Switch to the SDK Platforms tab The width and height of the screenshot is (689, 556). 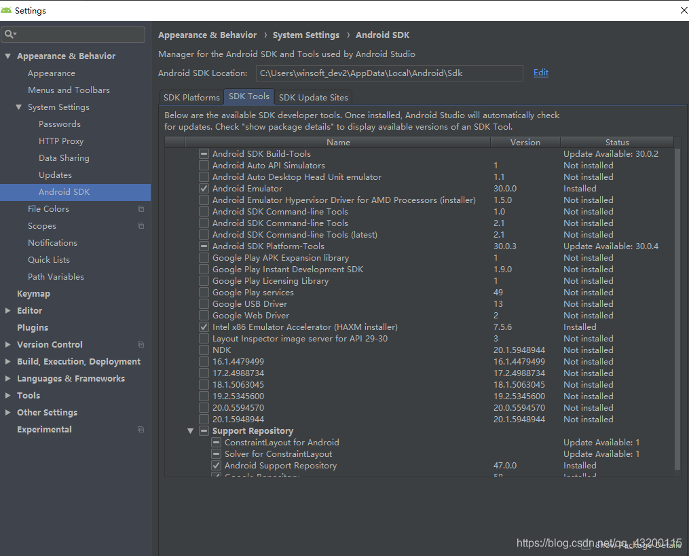[191, 97]
